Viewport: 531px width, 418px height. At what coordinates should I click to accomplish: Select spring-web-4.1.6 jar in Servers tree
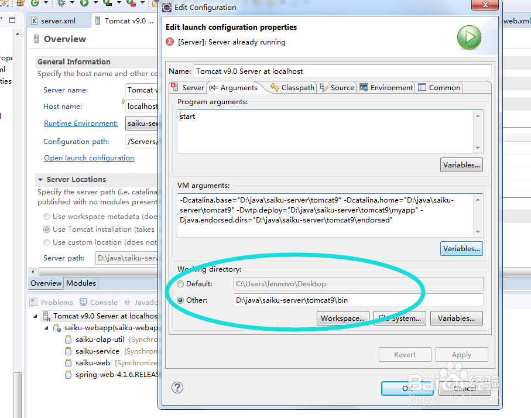[117, 375]
